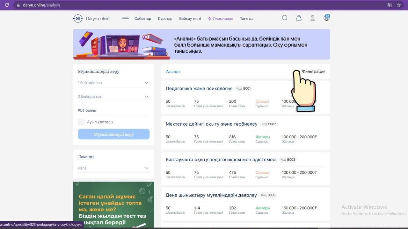Click Жоғары demand in B002 row
This screenshot has height=229, width=408.
coord(262,137)
